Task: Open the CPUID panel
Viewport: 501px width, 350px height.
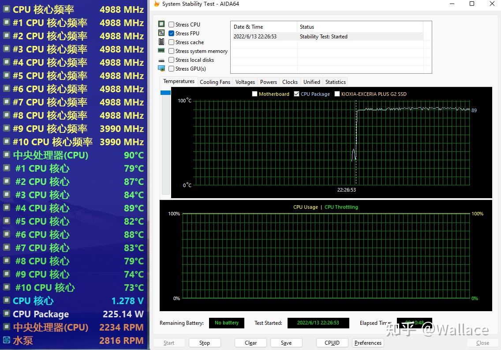Action: pyautogui.click(x=332, y=342)
